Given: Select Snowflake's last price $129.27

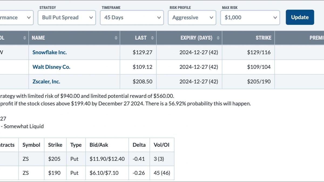Looking at the screenshot, I should click(x=143, y=52).
